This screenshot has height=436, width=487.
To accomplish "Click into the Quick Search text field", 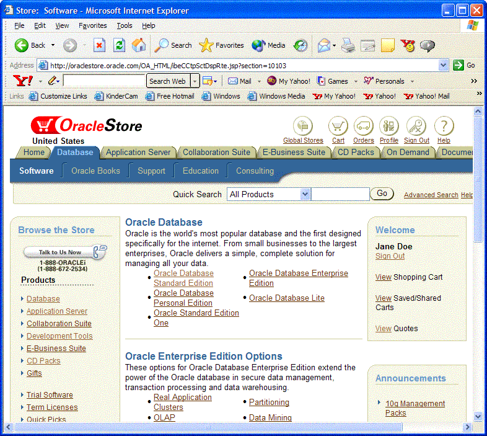I will point(340,194).
